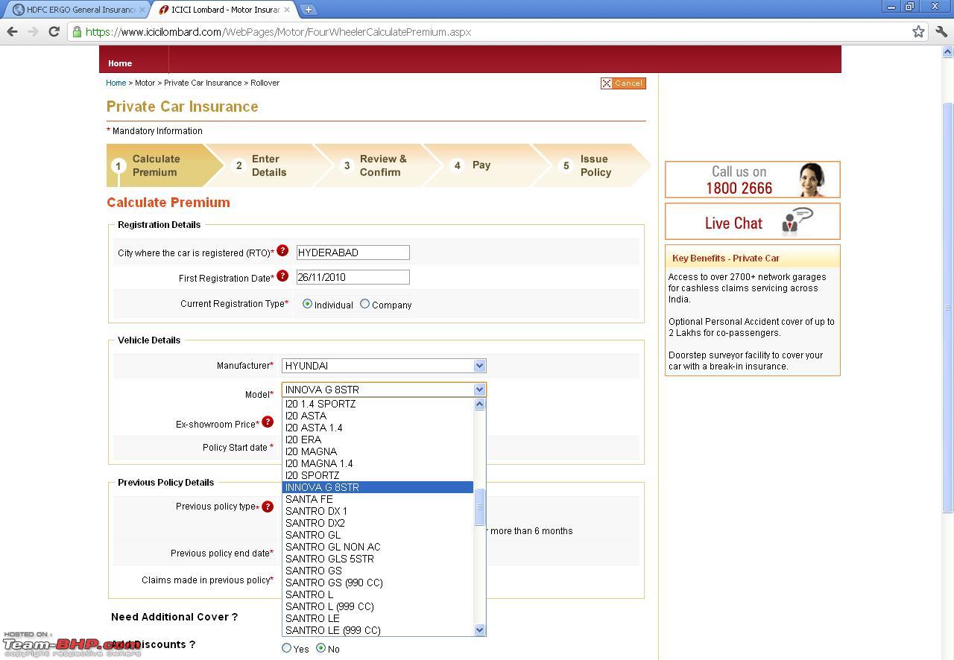Click the City (RTO) field containing HYDERABAD

(x=353, y=253)
